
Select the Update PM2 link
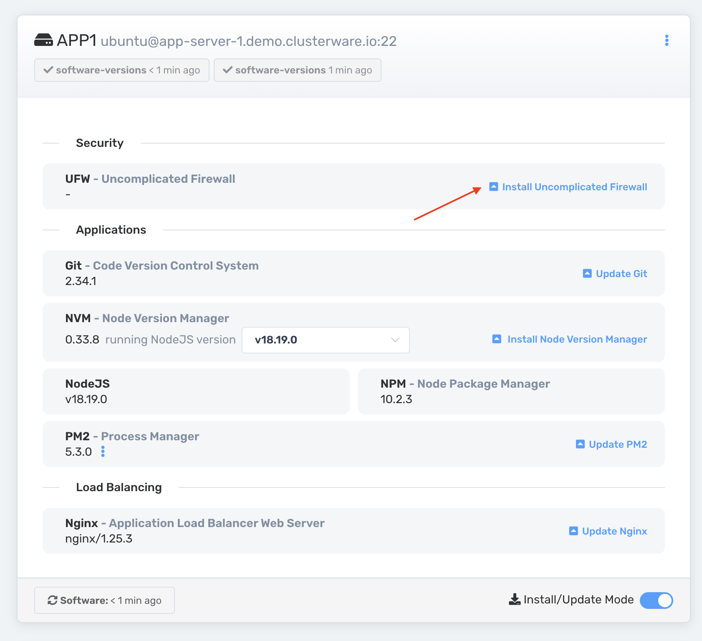[618, 444]
